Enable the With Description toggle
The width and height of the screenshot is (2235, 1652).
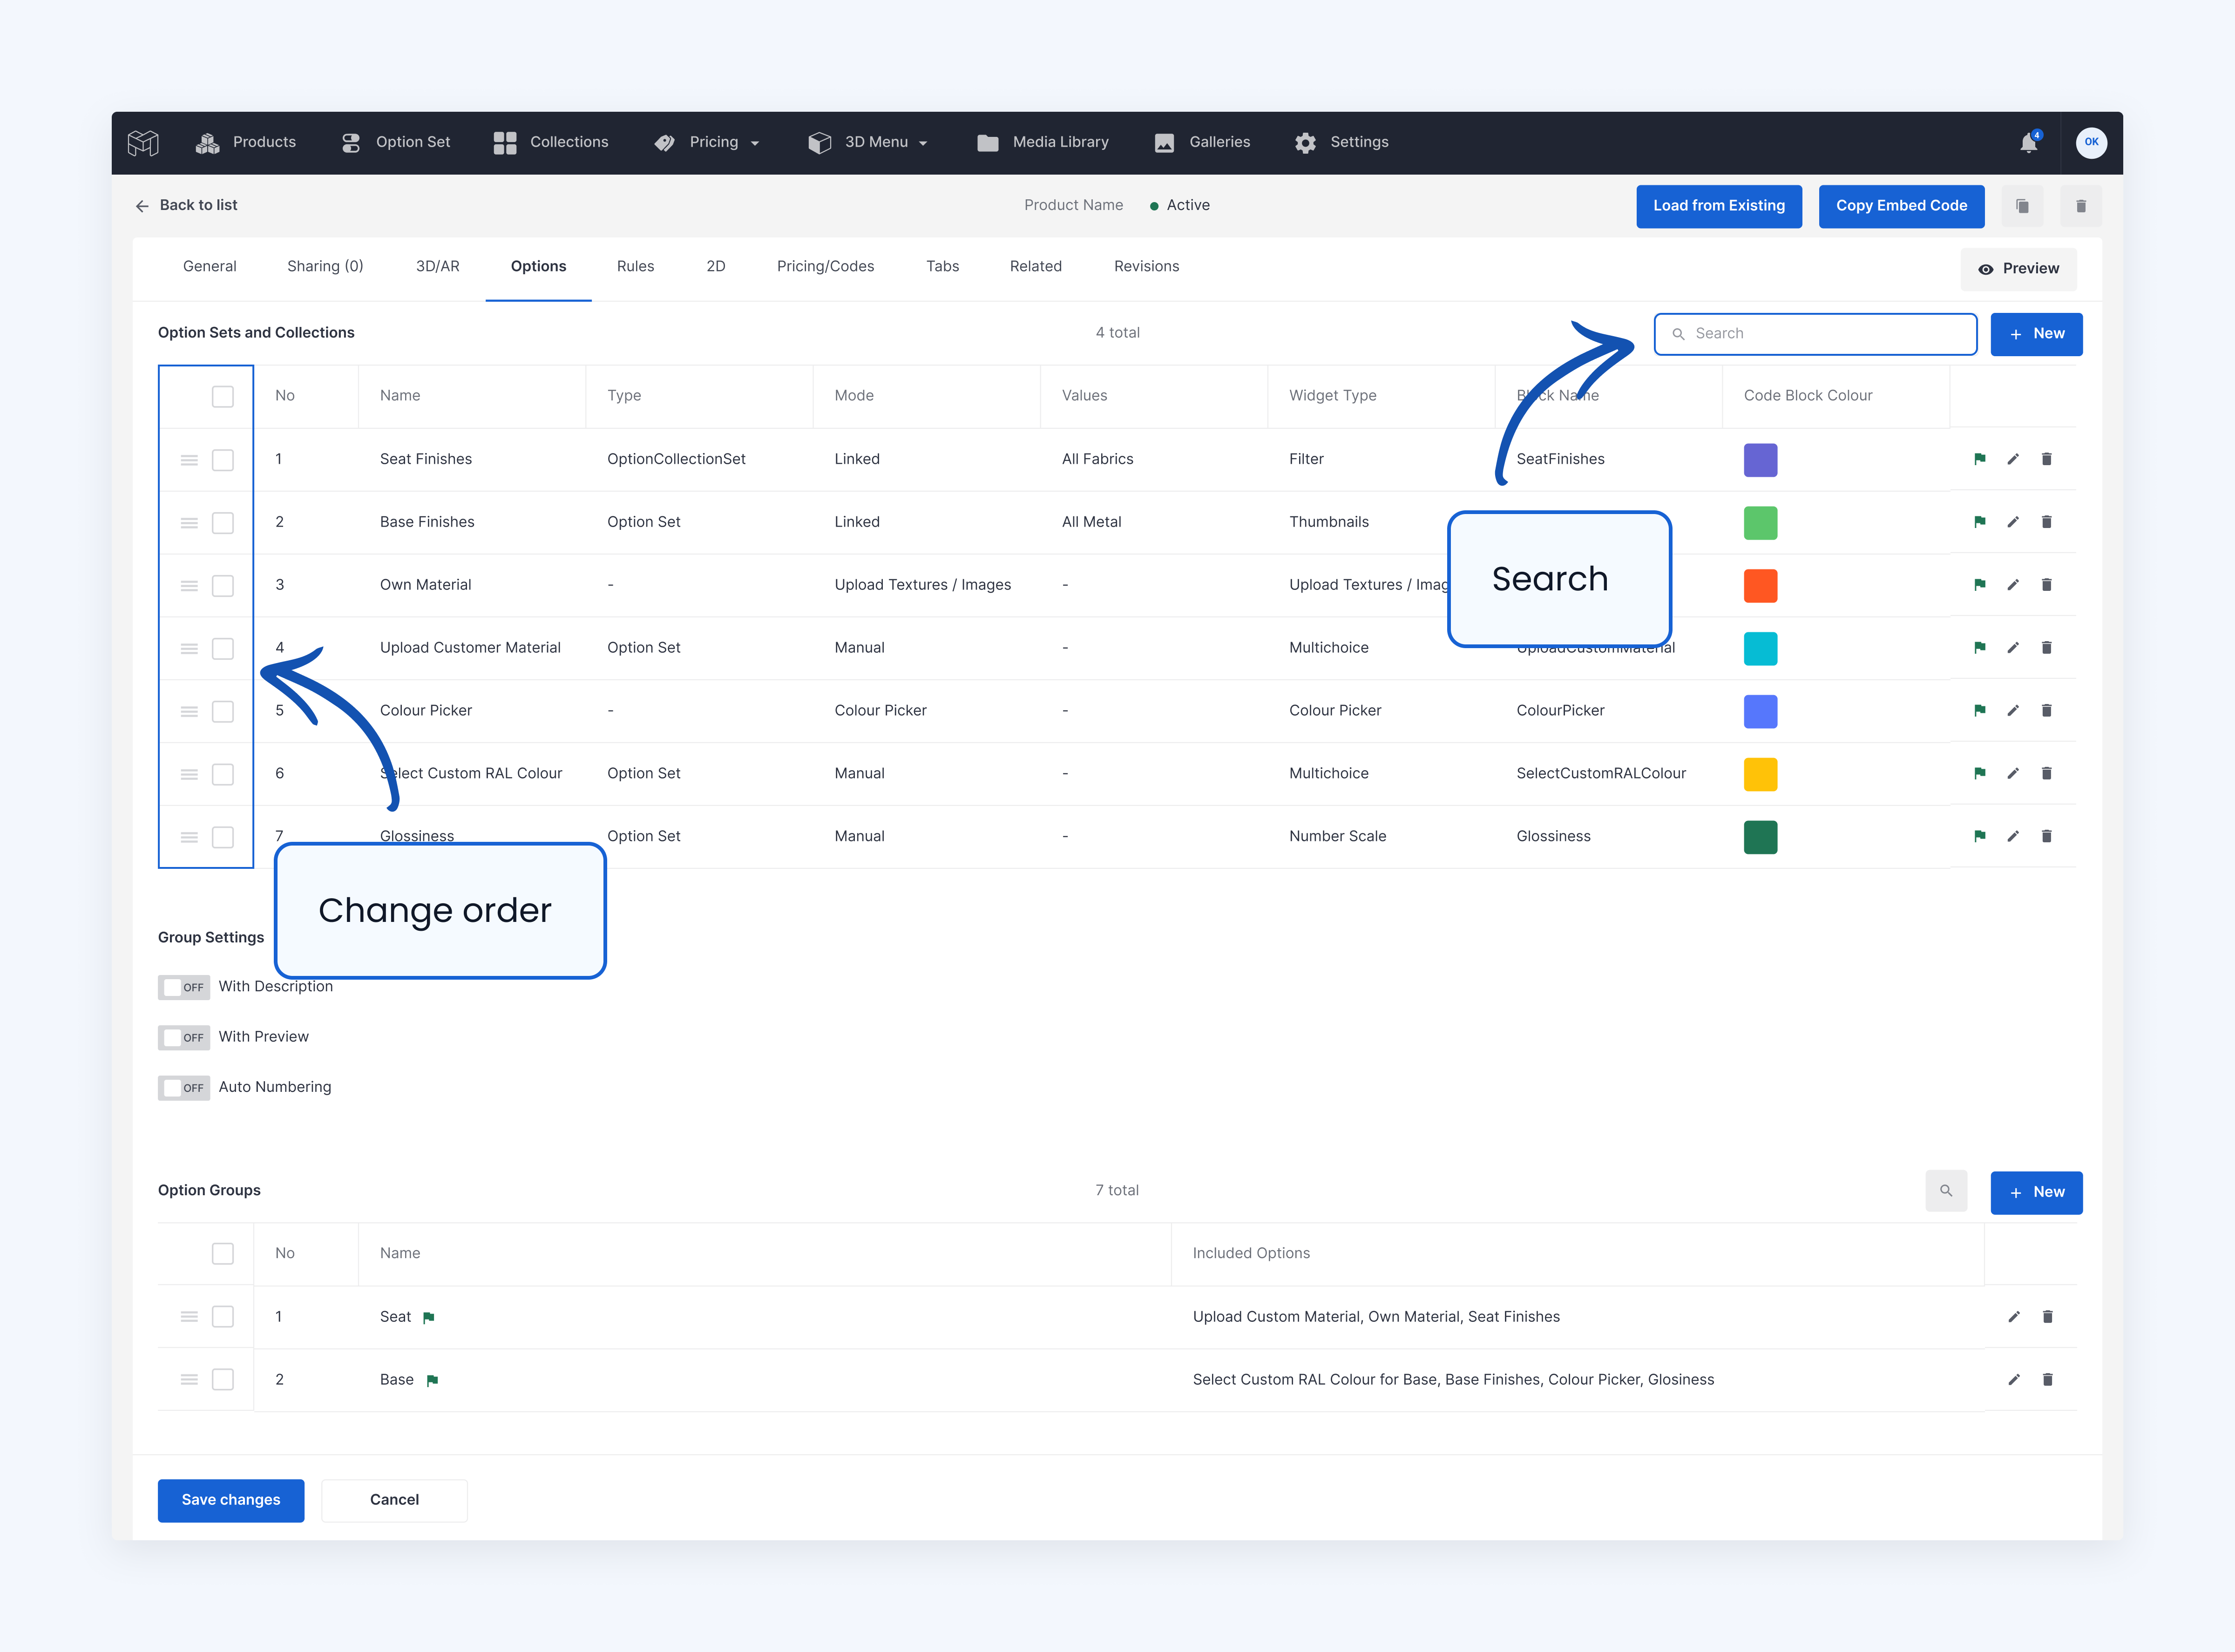[184, 987]
